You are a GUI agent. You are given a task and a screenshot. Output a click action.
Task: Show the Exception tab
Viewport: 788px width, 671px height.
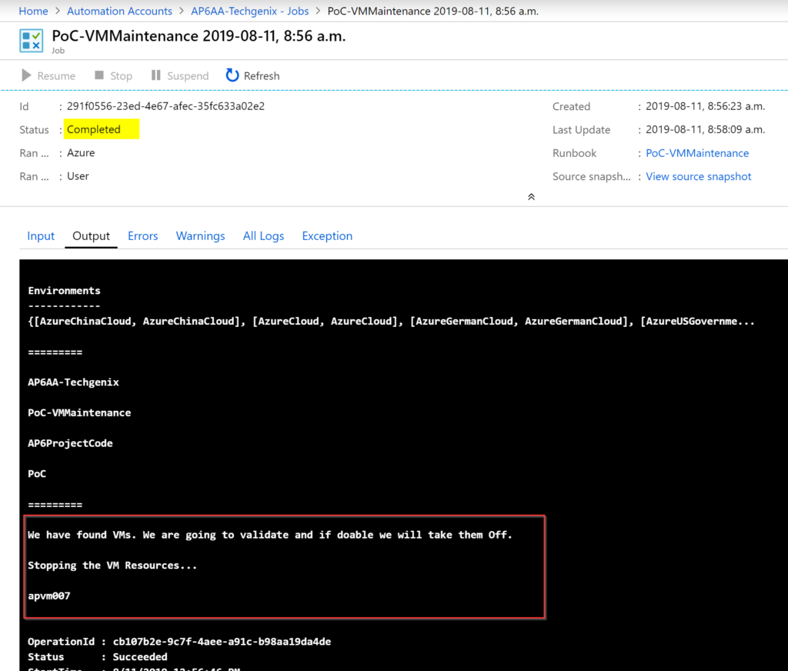click(x=327, y=235)
